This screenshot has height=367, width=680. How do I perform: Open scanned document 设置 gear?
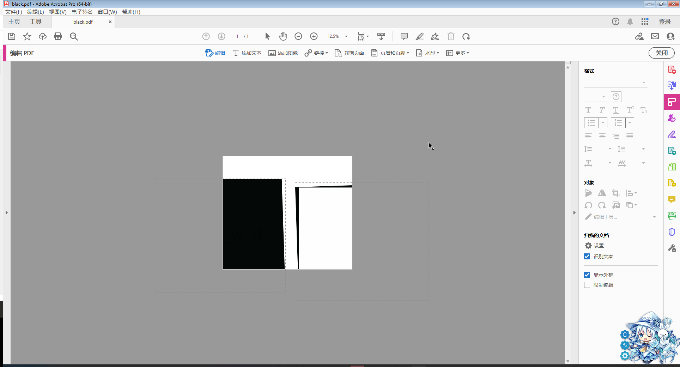pyautogui.click(x=588, y=246)
